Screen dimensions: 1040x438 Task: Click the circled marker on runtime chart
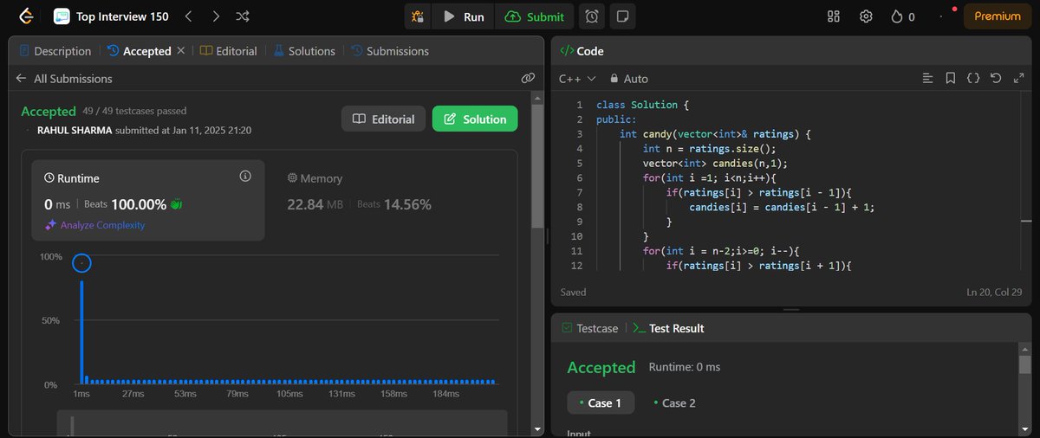pos(81,262)
